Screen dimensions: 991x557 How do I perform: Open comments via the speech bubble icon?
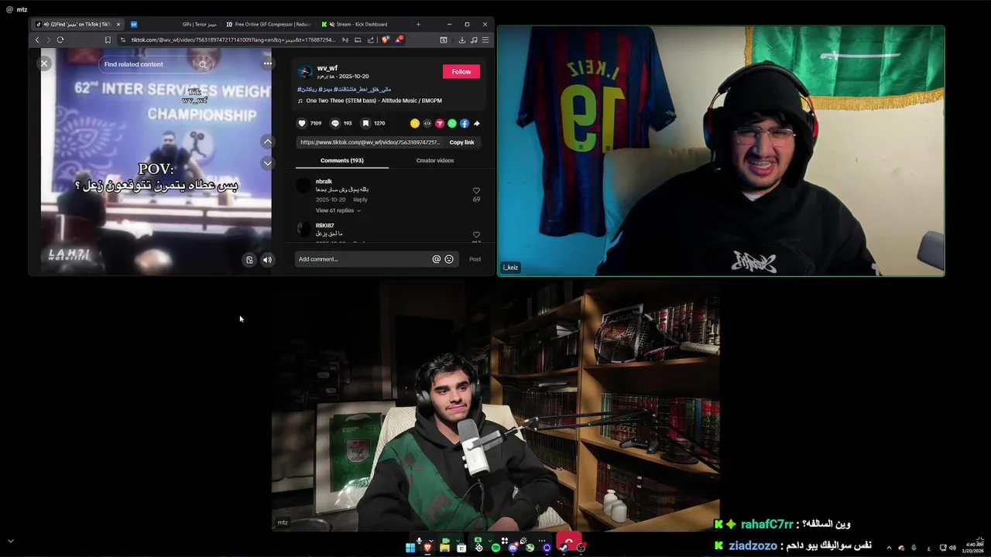point(334,123)
